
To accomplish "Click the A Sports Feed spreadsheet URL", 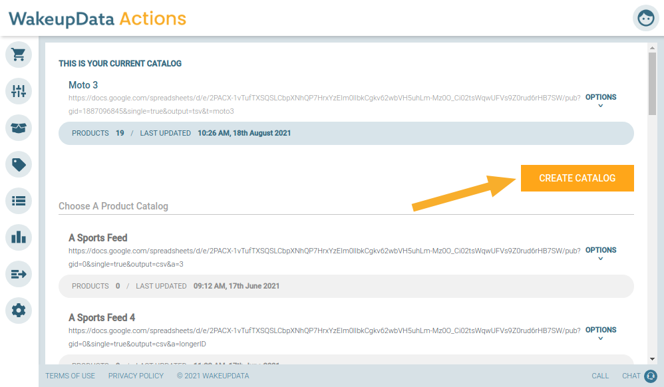I will tap(325, 257).
